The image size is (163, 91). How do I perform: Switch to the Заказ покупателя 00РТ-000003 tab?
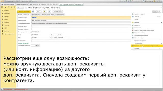(x=43, y=4)
